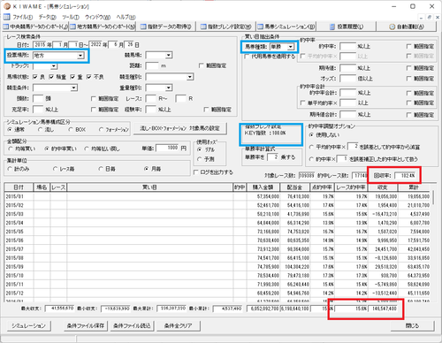Image resolution: width=442 pixels, height=343 pixels.
Task: Click the KIWAME app icon in title bar
Action: coord(7,6)
